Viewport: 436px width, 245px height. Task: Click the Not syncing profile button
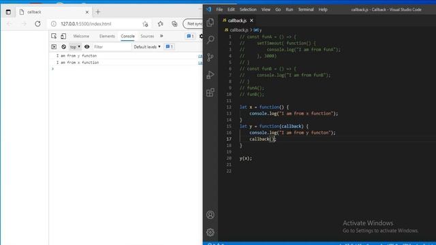[193, 24]
